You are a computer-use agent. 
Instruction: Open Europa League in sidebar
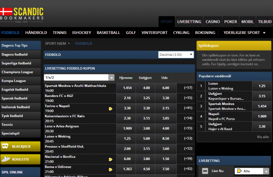tap(21, 80)
